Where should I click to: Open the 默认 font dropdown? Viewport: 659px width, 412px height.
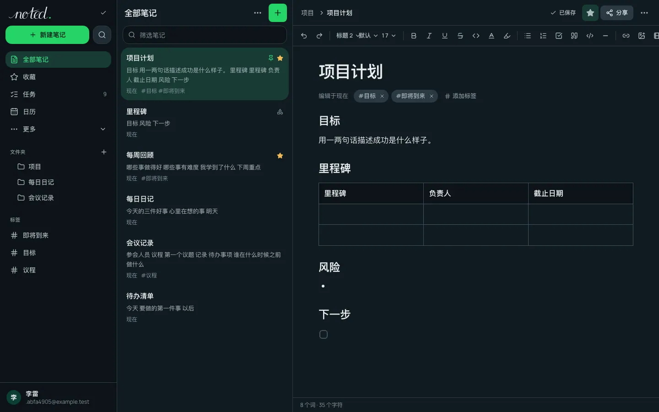[x=368, y=36]
